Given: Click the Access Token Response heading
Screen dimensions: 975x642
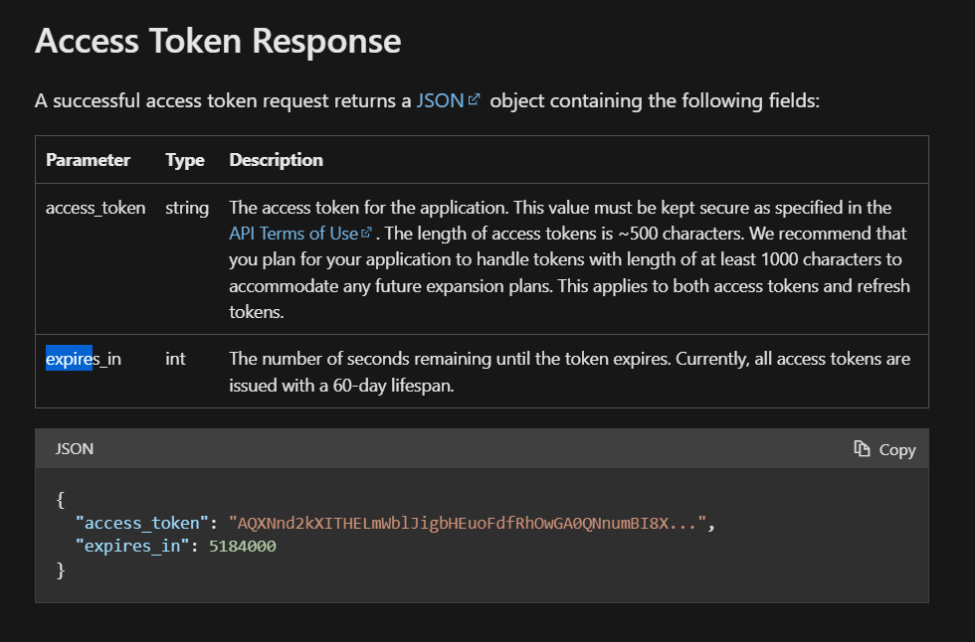Looking at the screenshot, I should coord(218,42).
